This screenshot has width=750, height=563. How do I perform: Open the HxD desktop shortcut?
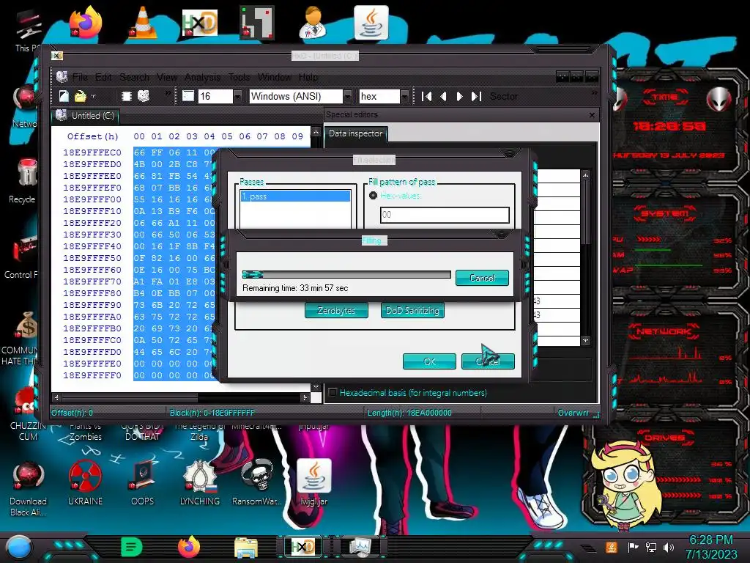pos(199,23)
